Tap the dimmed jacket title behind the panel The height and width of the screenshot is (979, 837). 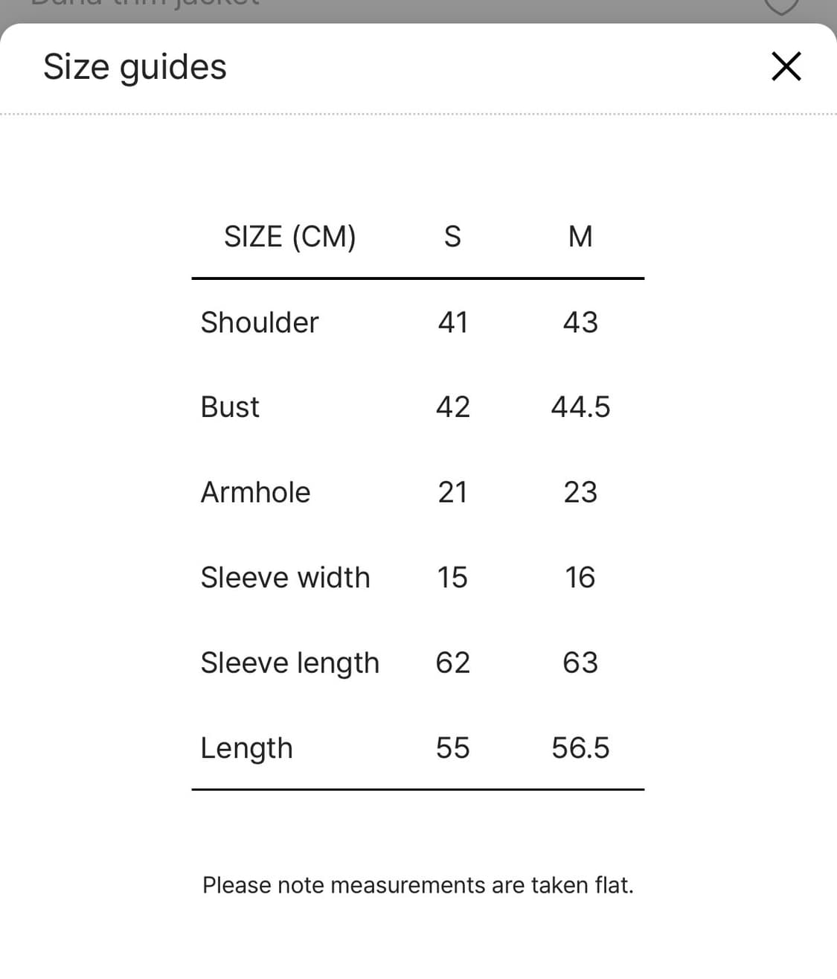(x=145, y=4)
